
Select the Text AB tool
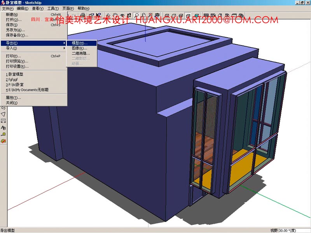[x=3, y=128]
